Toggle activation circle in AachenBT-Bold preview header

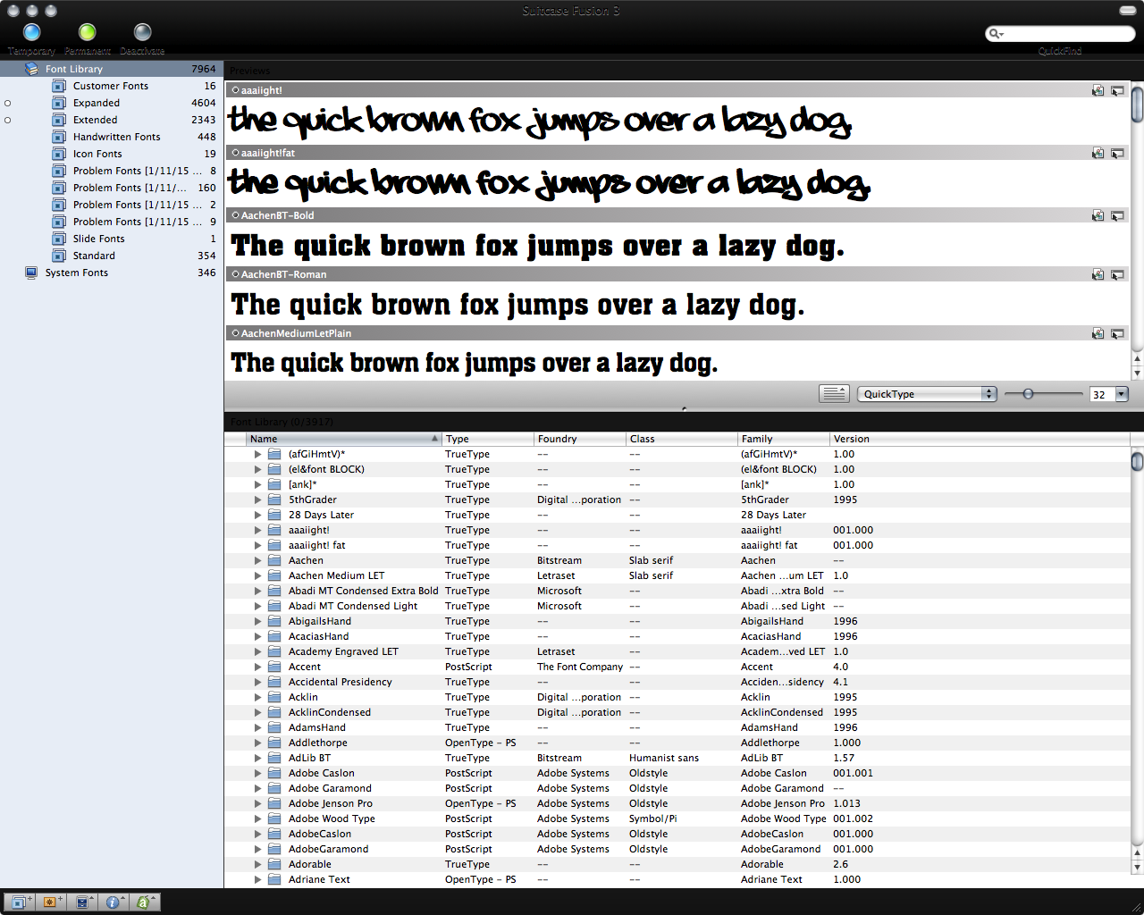tap(235, 215)
